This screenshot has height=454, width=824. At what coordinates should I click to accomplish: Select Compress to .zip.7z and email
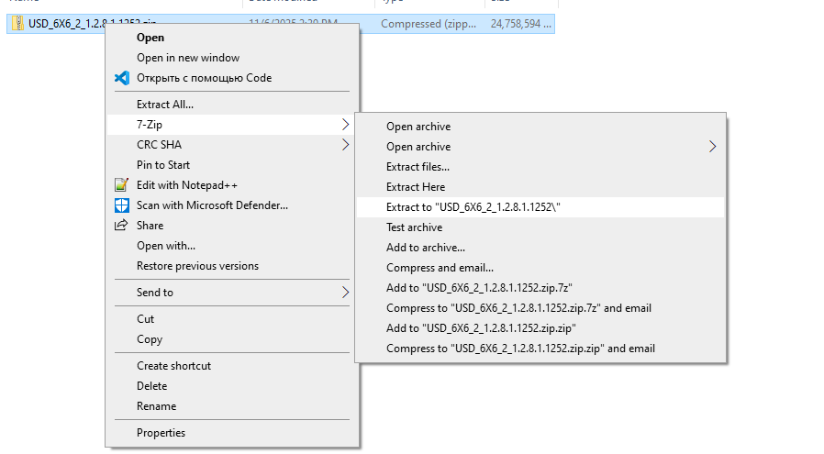[518, 308]
